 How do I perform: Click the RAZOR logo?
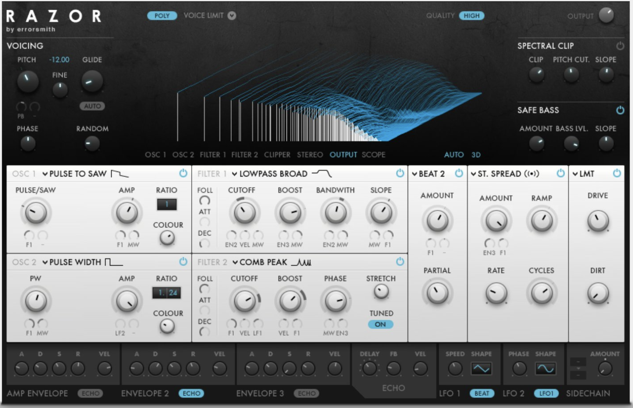click(x=53, y=15)
